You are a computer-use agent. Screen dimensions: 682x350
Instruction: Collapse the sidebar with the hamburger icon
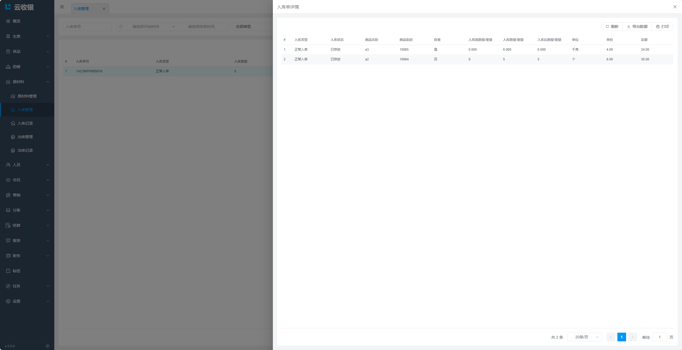pyautogui.click(x=62, y=7)
